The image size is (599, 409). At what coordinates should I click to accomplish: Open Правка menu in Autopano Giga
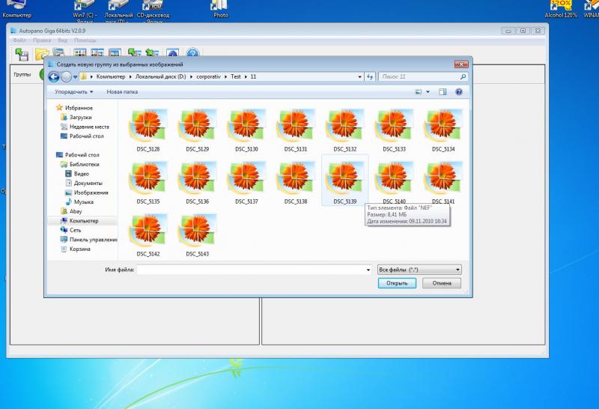point(42,40)
